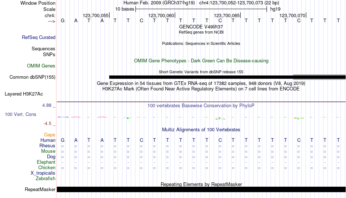Click the Mouse alignment row label

pyautogui.click(x=48, y=151)
